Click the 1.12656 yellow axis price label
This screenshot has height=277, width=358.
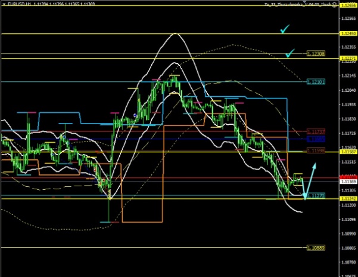click(x=348, y=5)
